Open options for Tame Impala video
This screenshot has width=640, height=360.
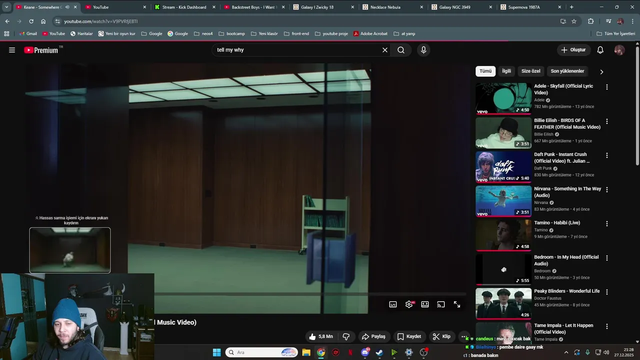click(607, 326)
